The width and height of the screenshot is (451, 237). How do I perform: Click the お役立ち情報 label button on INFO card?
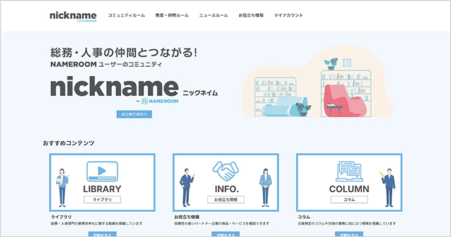coord(225,200)
